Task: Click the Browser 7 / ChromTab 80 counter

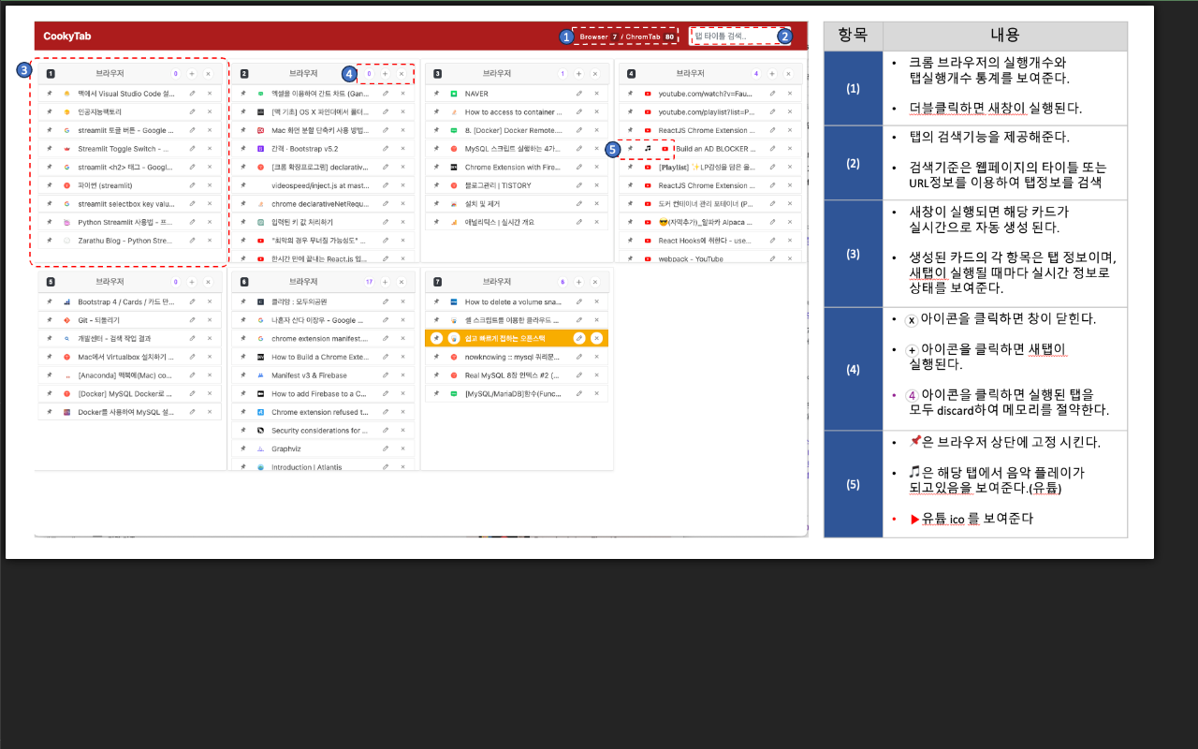Action: (625, 37)
